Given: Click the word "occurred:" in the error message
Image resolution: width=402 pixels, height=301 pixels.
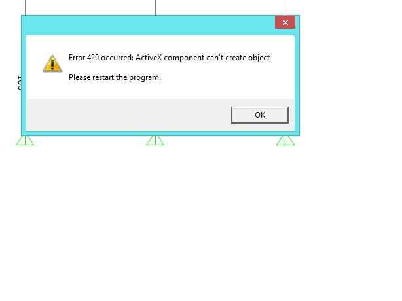Looking at the screenshot, I should pos(117,58).
